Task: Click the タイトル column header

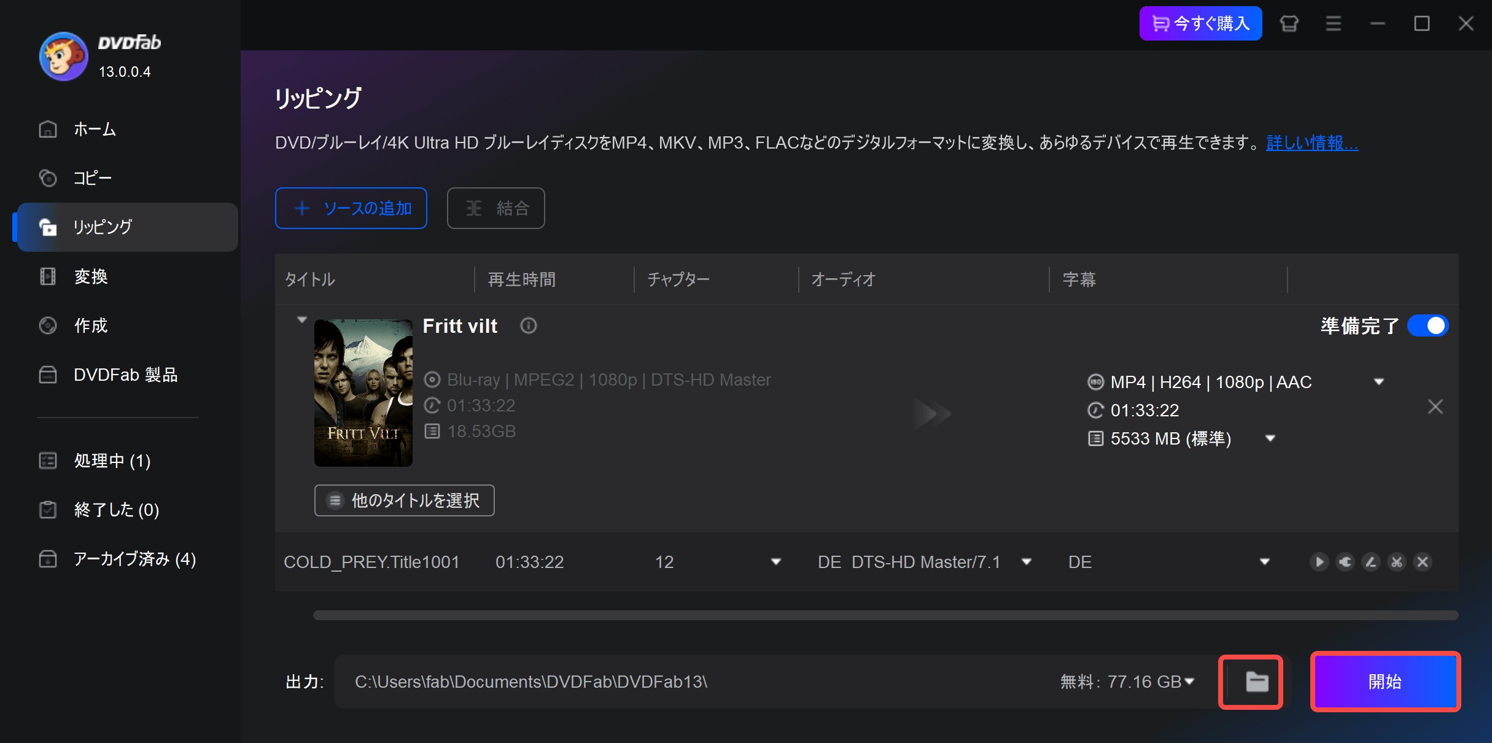Action: pyautogui.click(x=310, y=279)
